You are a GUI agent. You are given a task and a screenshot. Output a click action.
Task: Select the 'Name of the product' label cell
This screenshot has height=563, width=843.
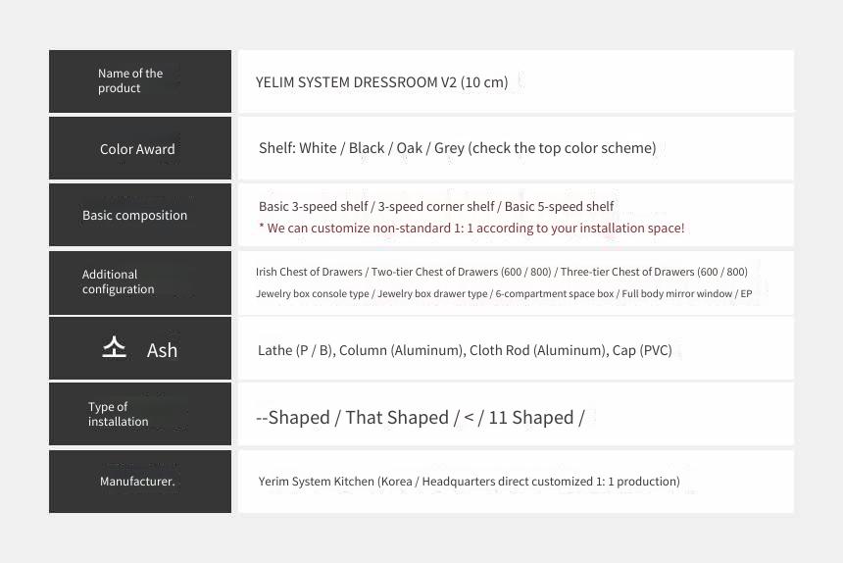click(x=140, y=81)
